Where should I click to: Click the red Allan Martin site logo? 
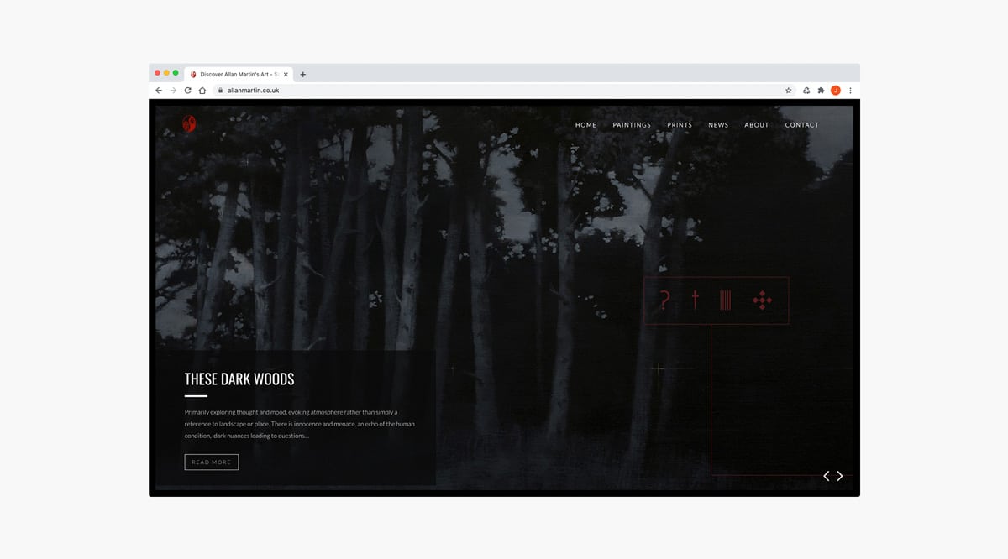[189, 124]
